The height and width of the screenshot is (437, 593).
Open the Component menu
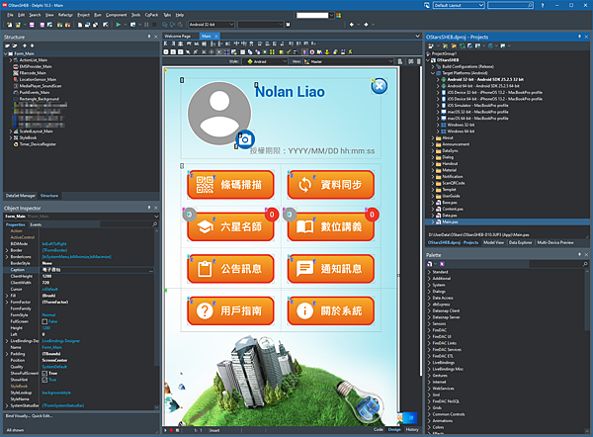(116, 15)
